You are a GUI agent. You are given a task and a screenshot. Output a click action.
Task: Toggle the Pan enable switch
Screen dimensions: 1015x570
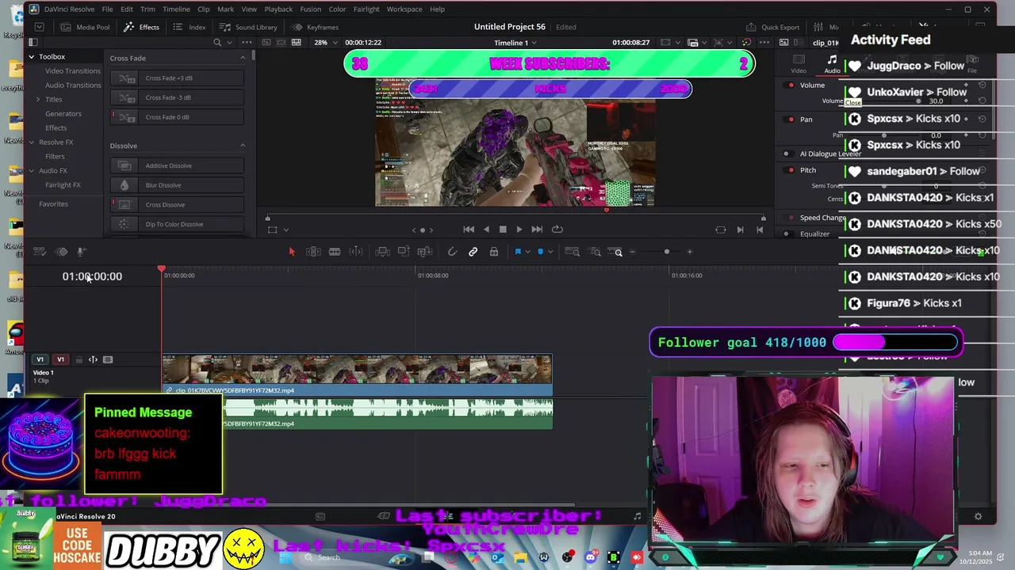pyautogui.click(x=791, y=120)
